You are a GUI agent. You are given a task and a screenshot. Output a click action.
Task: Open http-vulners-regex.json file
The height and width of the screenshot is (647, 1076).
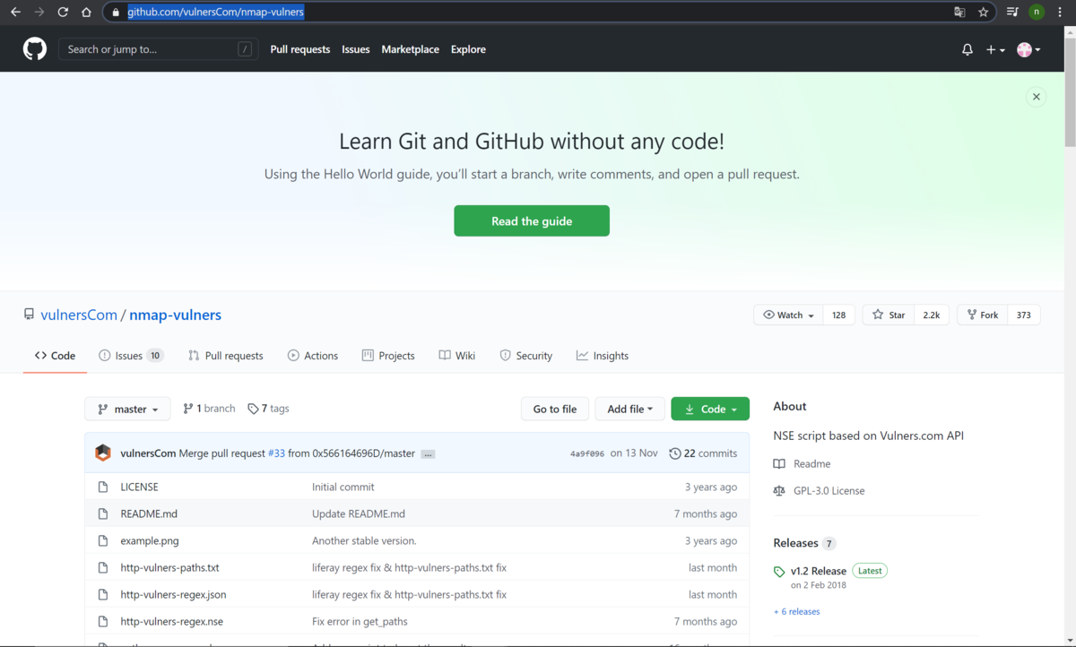coord(173,594)
